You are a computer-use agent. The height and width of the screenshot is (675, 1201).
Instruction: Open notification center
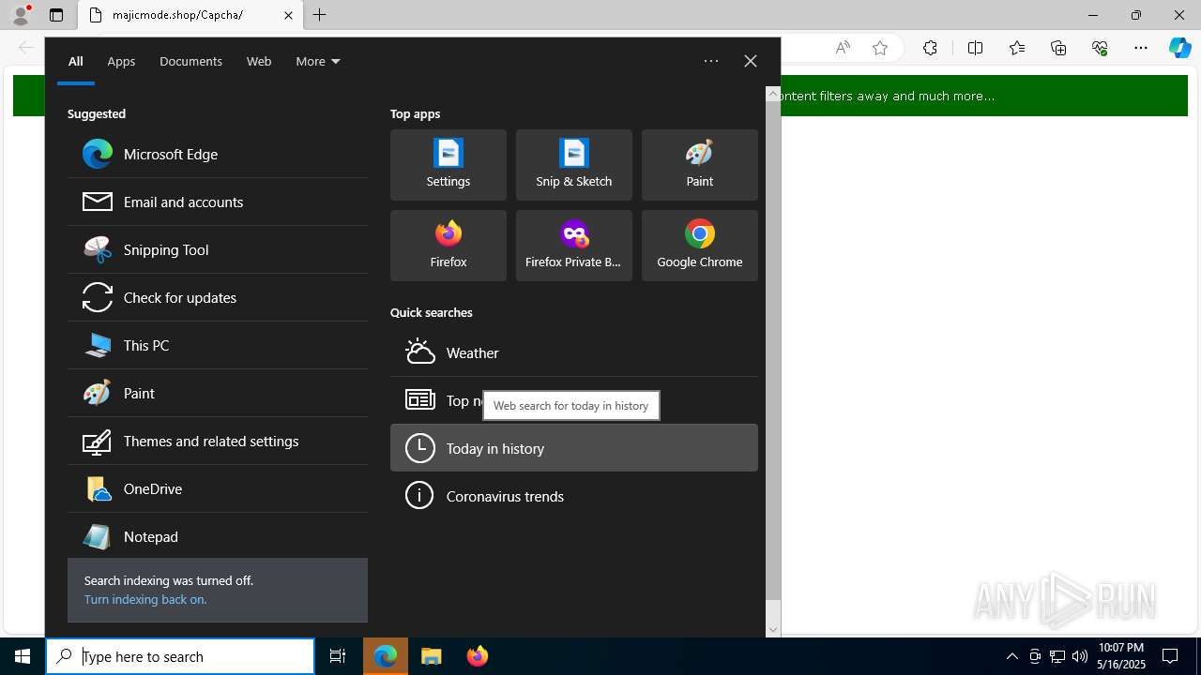(x=1170, y=656)
